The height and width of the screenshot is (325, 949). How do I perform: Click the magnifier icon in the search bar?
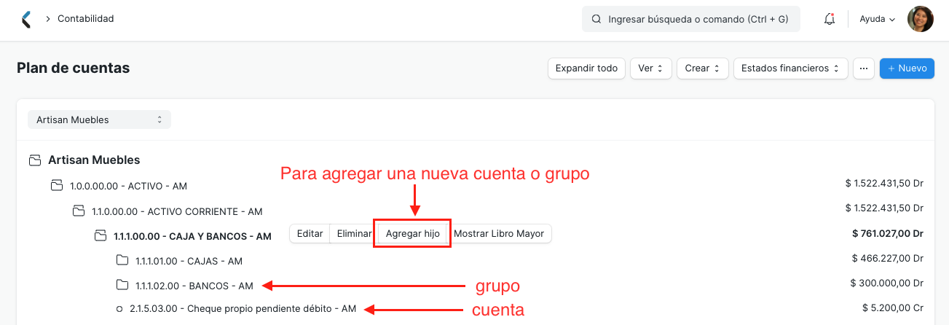[596, 20]
